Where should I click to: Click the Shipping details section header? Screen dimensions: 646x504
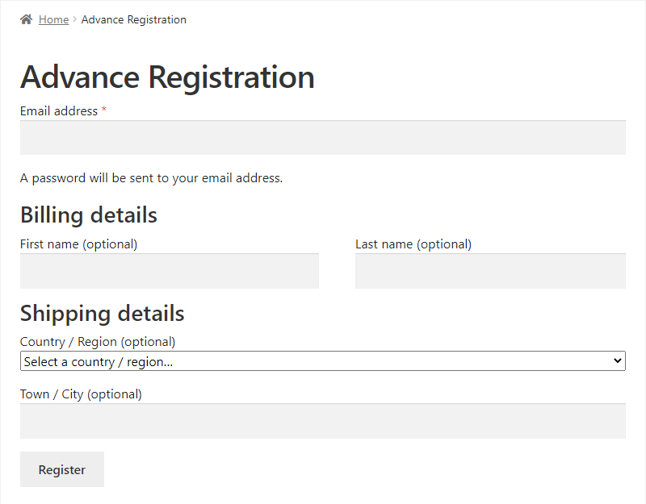[103, 313]
